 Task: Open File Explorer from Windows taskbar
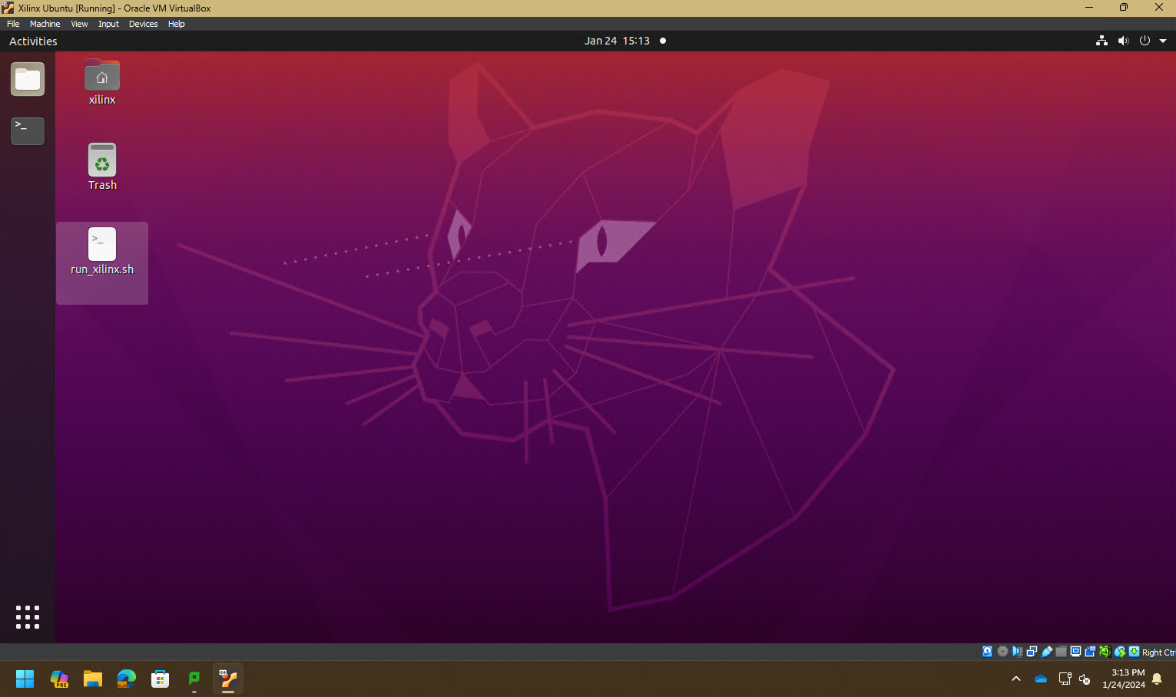click(93, 679)
